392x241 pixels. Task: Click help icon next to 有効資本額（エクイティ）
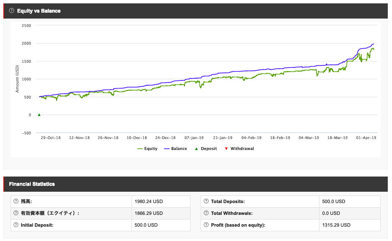coord(16,213)
